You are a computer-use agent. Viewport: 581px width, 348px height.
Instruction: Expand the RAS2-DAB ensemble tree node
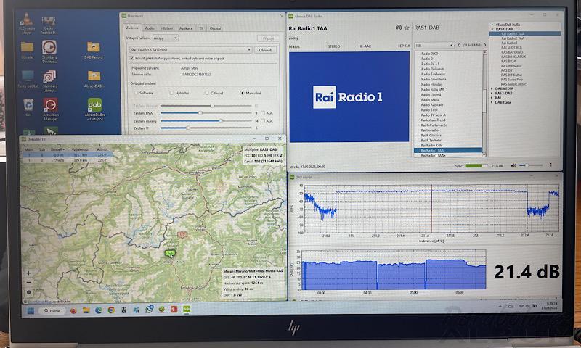point(492,94)
